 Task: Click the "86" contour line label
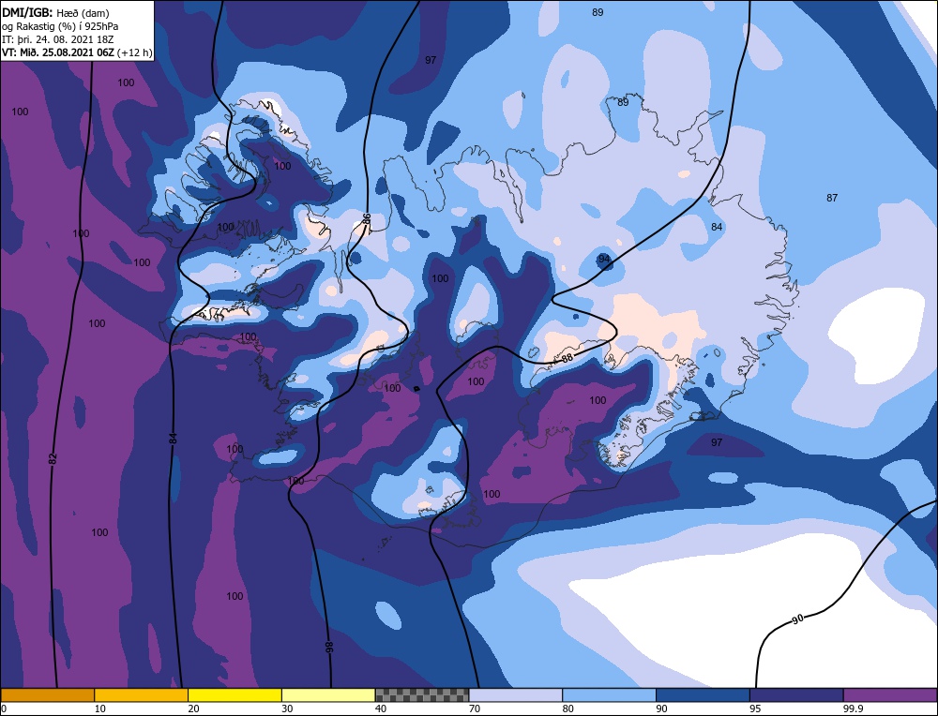tap(367, 219)
